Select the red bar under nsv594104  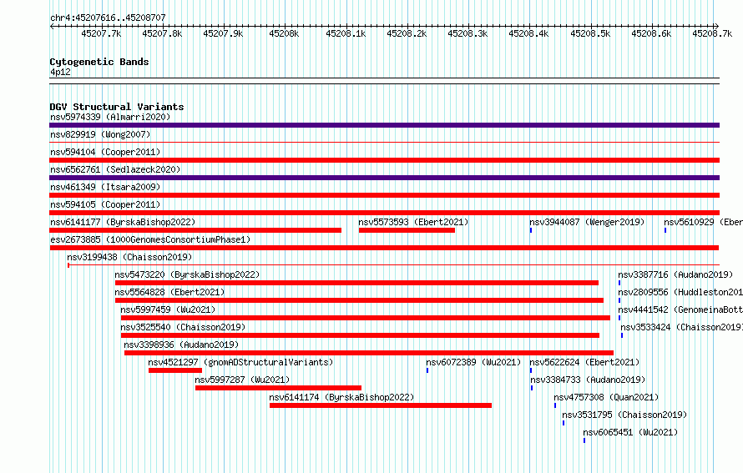[x=384, y=160]
